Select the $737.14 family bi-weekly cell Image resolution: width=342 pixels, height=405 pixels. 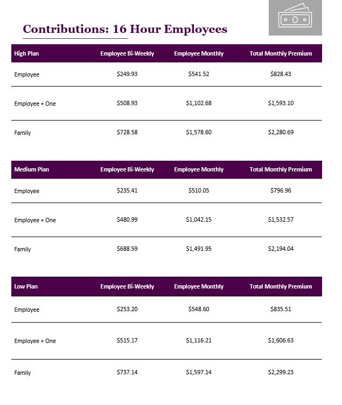click(x=127, y=372)
